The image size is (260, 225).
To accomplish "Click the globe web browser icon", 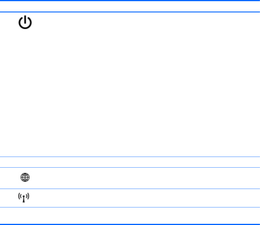I will 25,178.
